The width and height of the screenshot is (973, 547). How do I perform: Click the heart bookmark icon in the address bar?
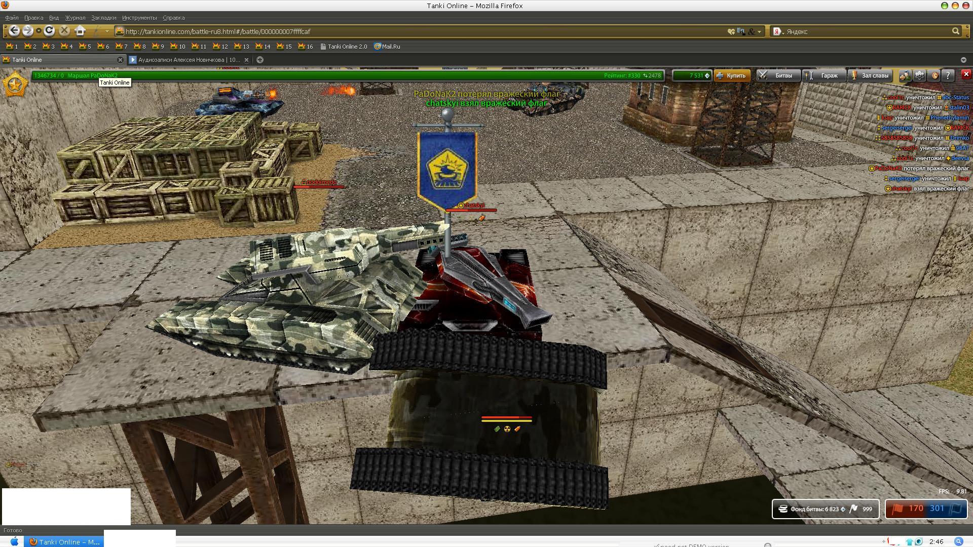click(731, 31)
